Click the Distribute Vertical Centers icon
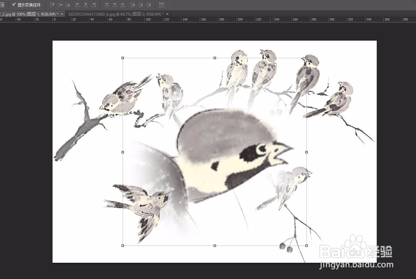Screen dimensions: 416x279 (115, 5)
